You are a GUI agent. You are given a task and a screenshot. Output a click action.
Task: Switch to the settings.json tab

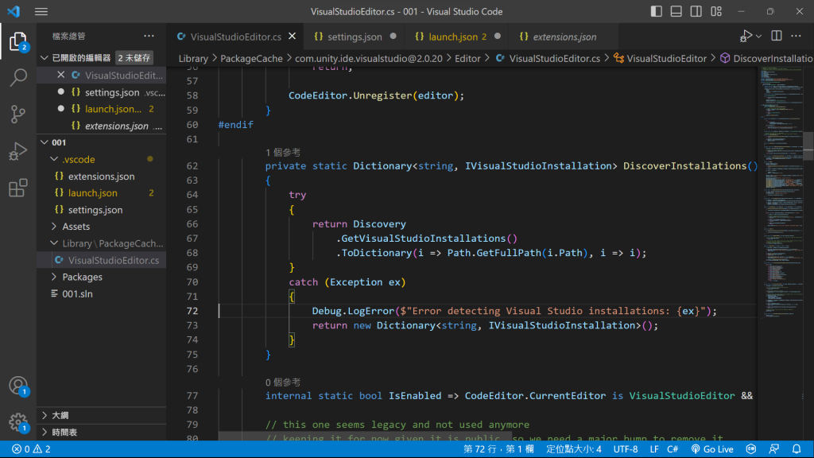(355, 37)
